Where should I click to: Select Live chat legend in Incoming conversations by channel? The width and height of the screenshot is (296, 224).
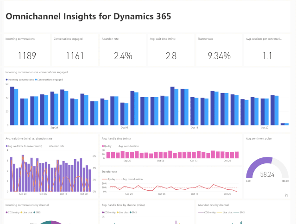(26, 212)
